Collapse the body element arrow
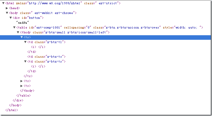 (7, 13)
